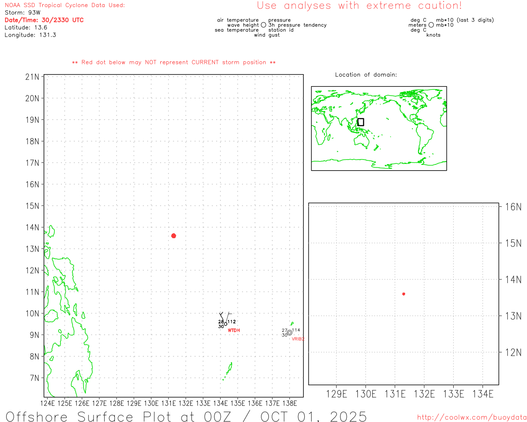Click the '12N' label on the zoomed inset map
The width and height of the screenshot is (527, 422).
point(513,352)
